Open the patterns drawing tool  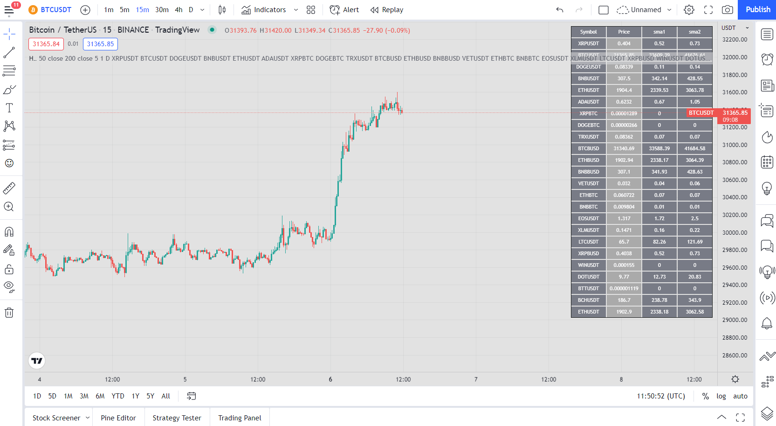[9, 126]
